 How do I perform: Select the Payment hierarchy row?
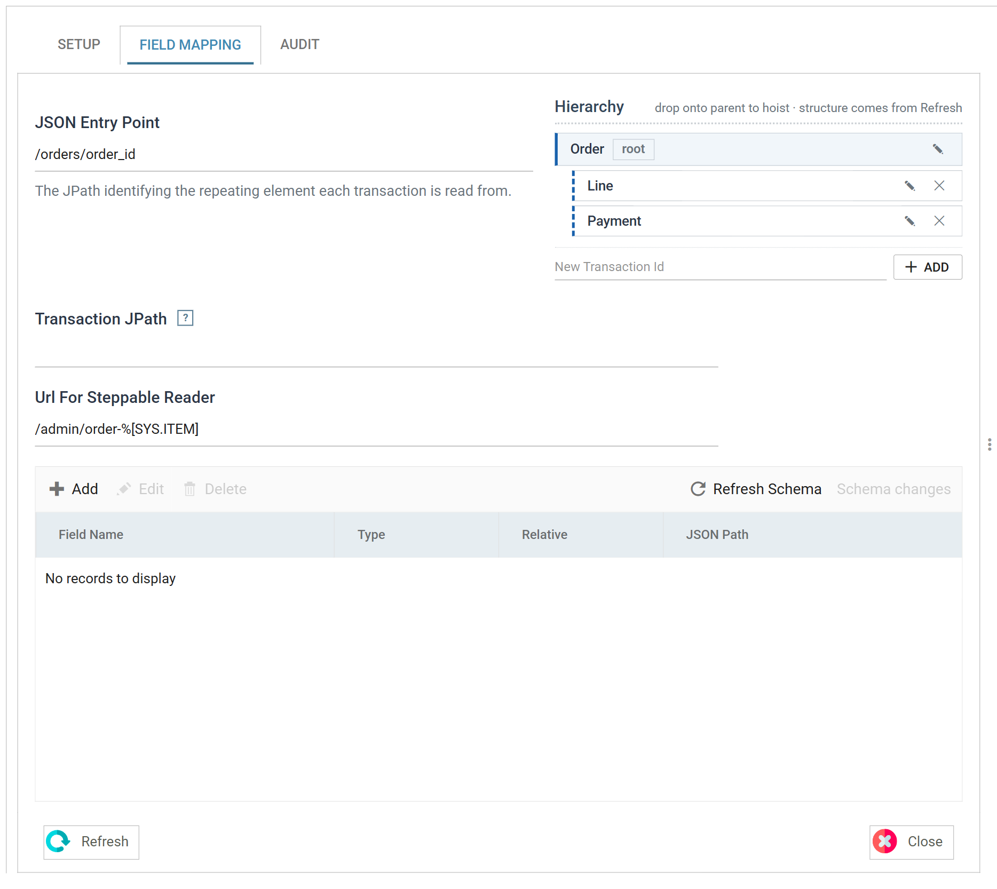point(768,221)
